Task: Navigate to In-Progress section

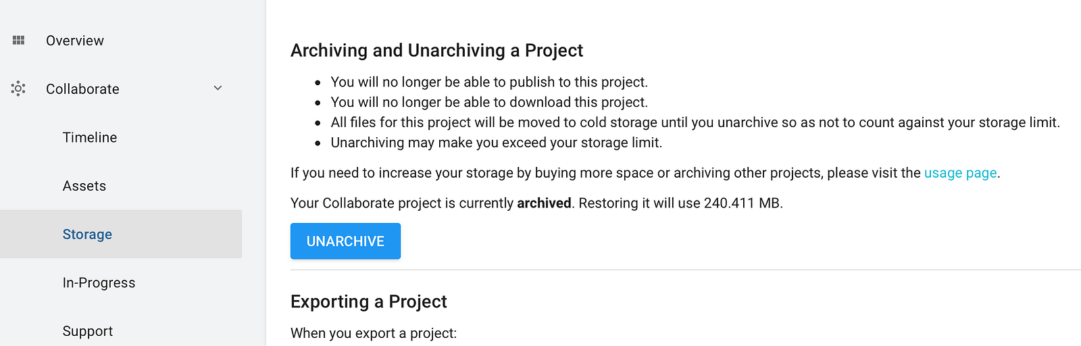Action: point(99,283)
